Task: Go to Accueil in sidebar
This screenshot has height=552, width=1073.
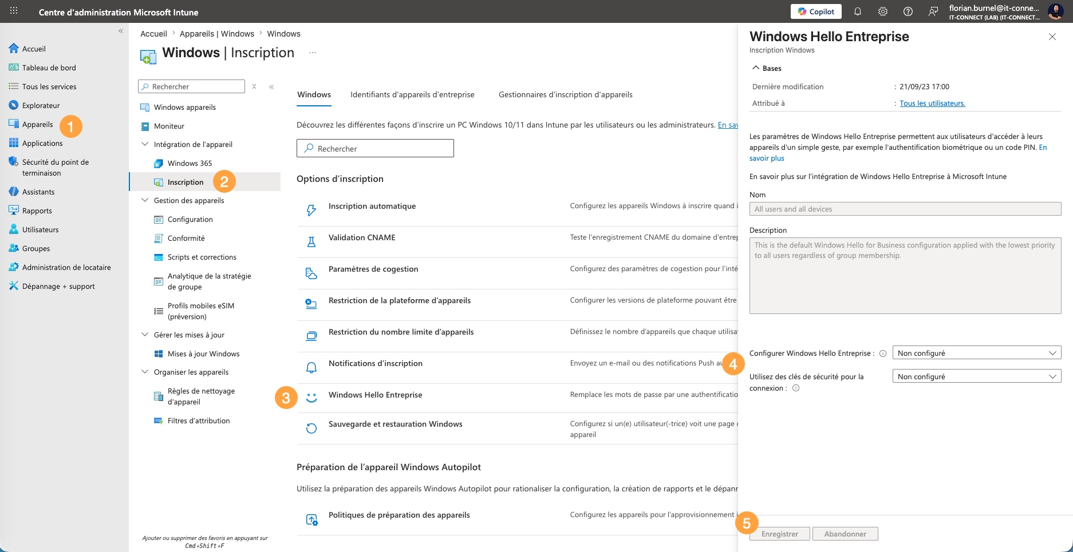Action: [x=33, y=49]
